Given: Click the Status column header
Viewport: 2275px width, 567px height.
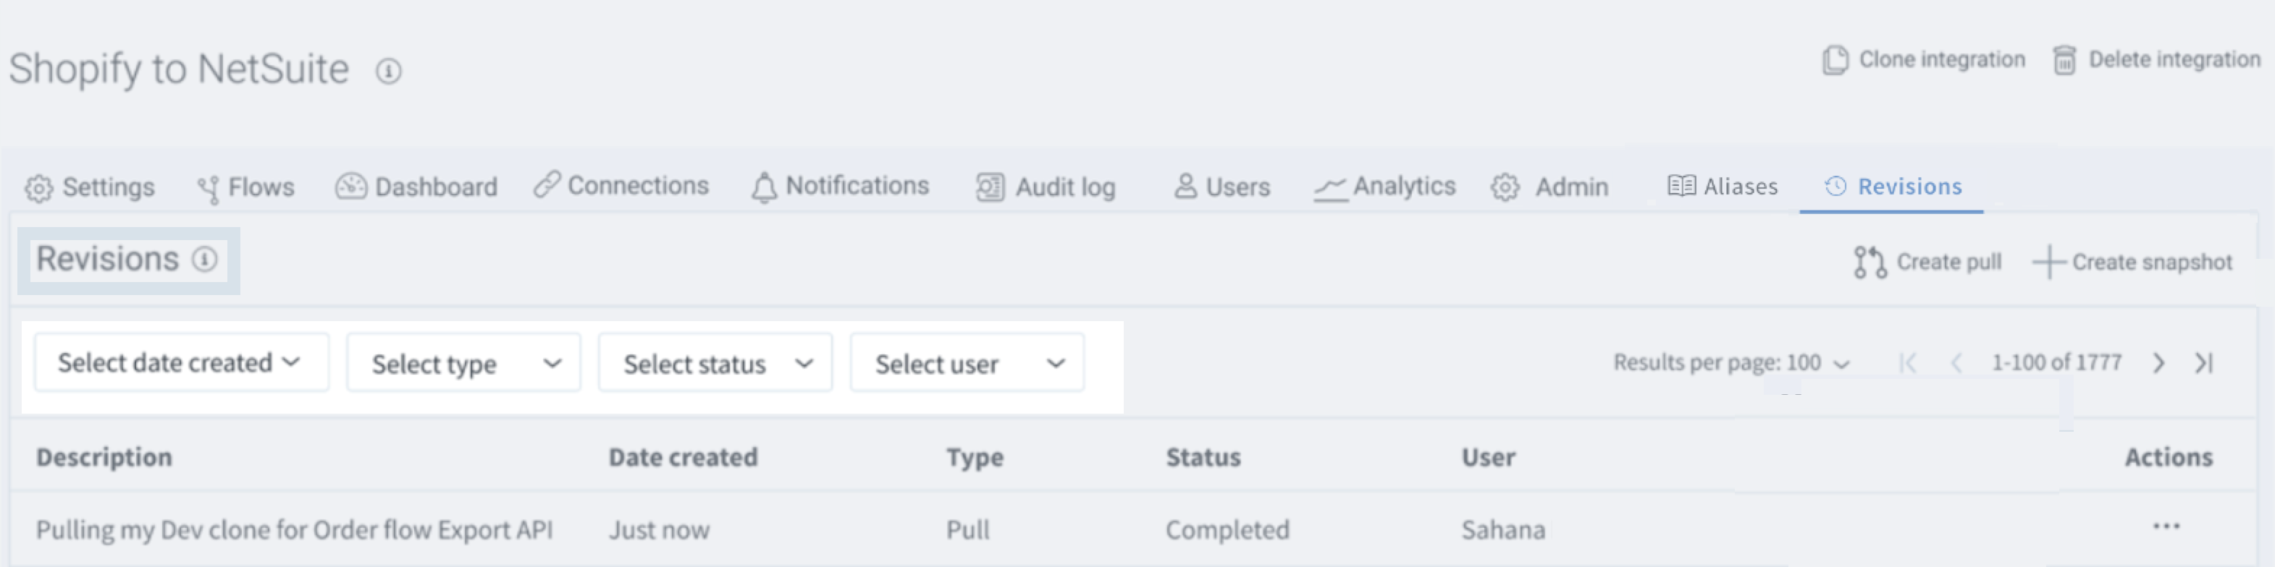Looking at the screenshot, I should click(x=1203, y=458).
